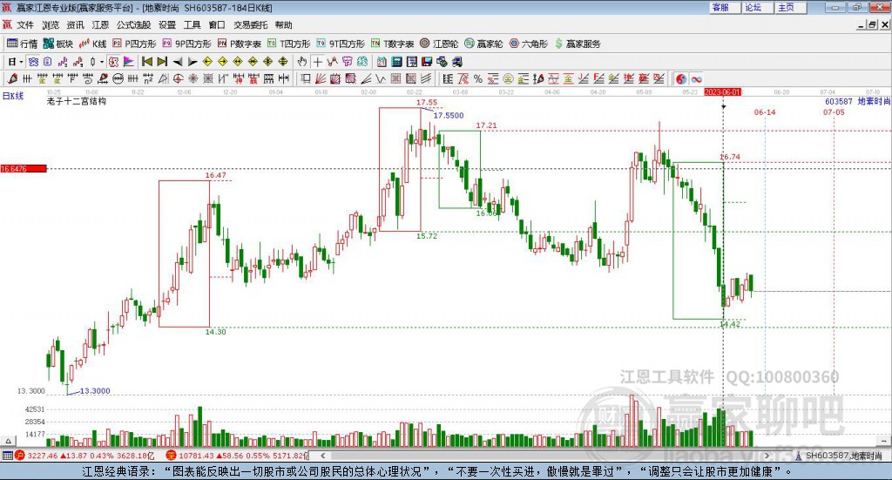Open the 六角形 hexagon tool
The height and width of the screenshot is (480, 892).
(x=529, y=44)
